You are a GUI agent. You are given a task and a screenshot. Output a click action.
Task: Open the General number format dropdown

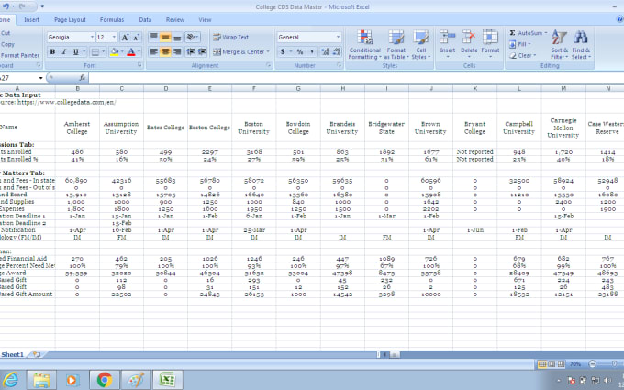(x=338, y=37)
